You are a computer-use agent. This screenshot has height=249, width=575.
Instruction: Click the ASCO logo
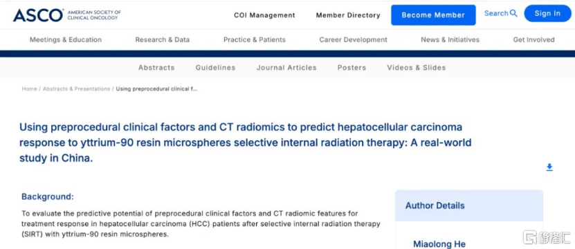point(66,15)
